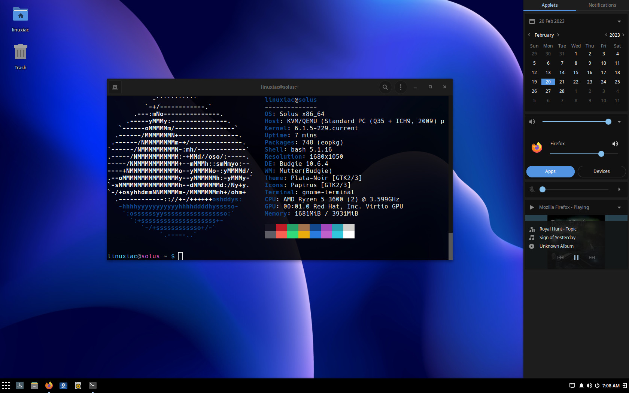Adjust the microphone input slider
629x393 pixels.
pos(575,189)
